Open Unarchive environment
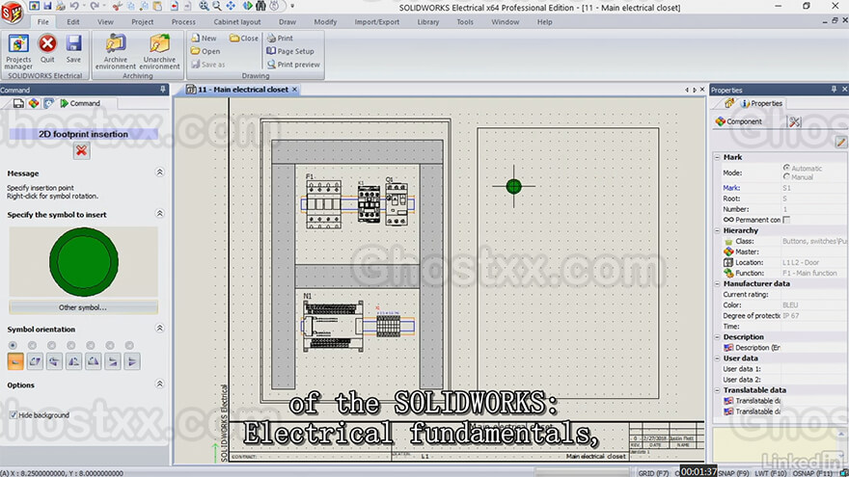 coord(159,51)
